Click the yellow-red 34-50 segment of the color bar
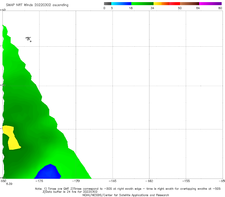225x197 pixels. (167, 4)
